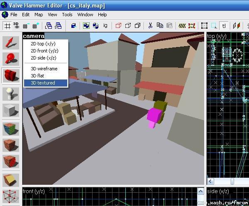Toggle ignore groups (ig) button
This screenshot has height=206, width=249.
[105, 26]
